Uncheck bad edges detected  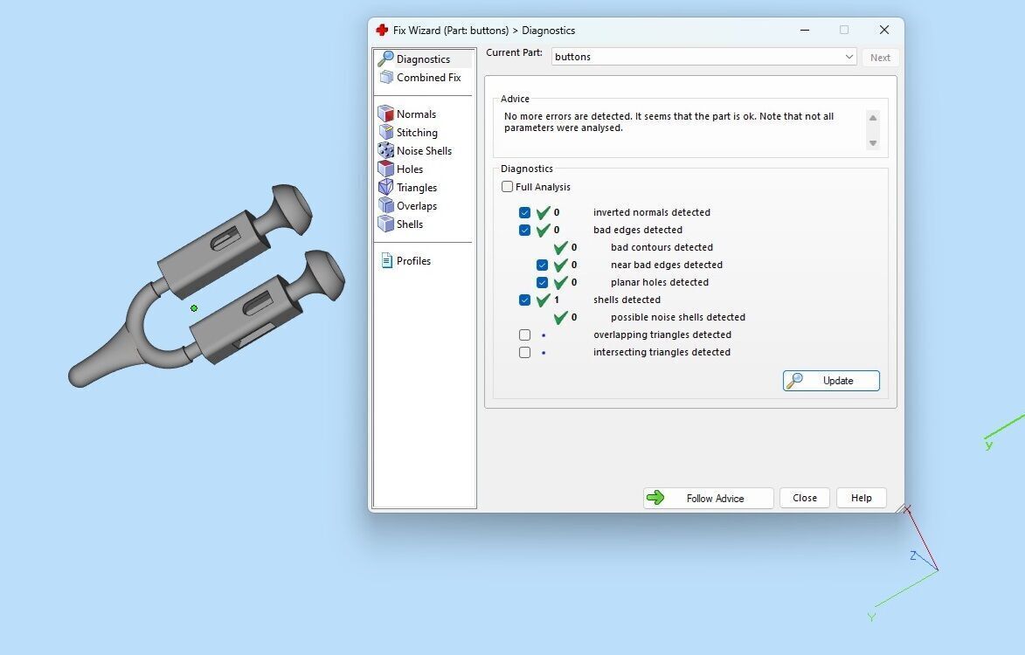coord(525,230)
